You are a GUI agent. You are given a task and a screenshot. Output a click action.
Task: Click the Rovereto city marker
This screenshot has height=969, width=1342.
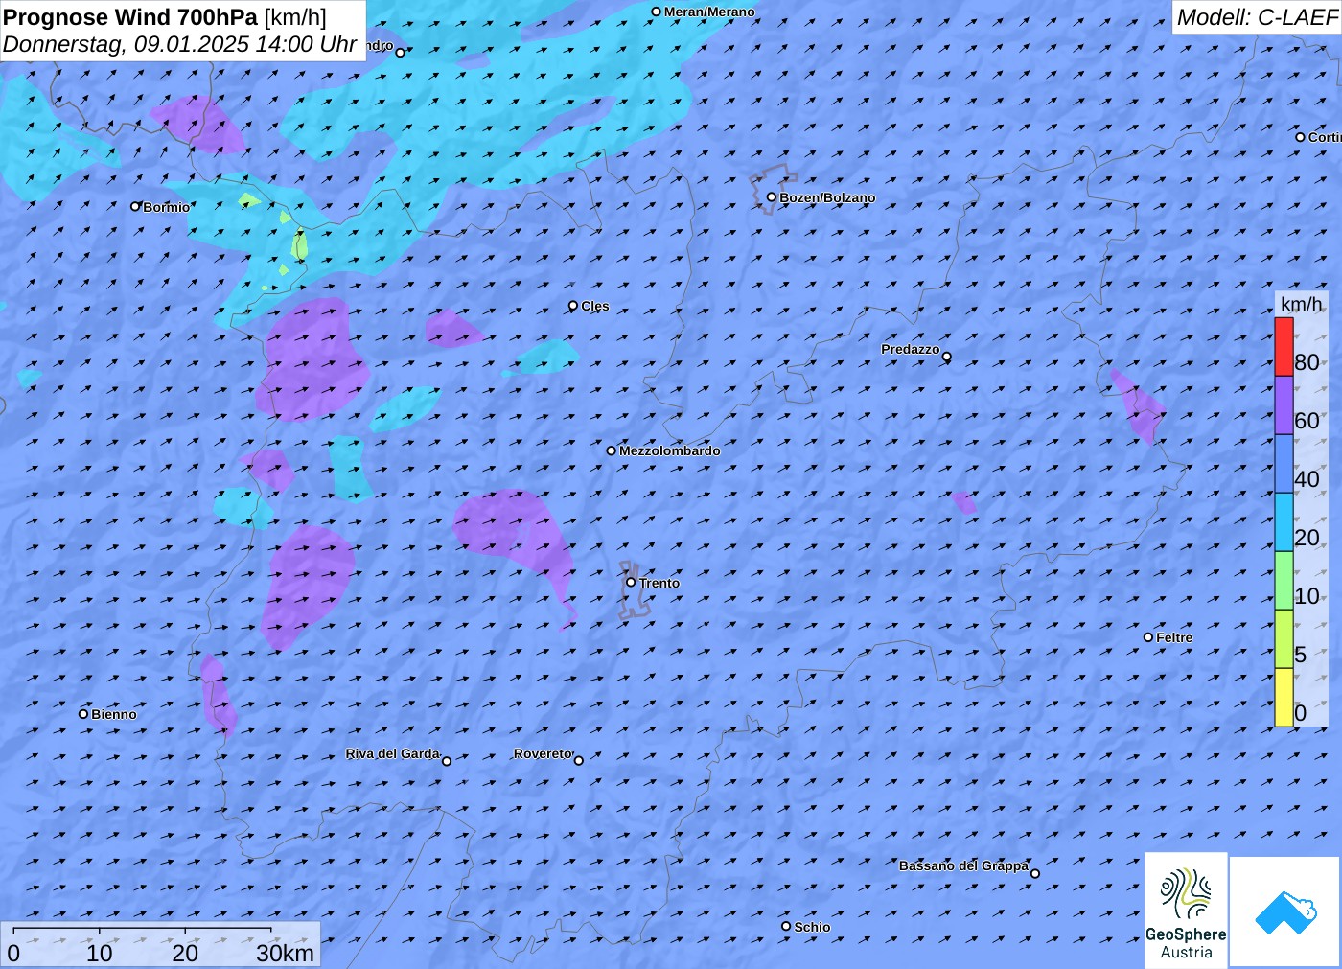coord(579,761)
